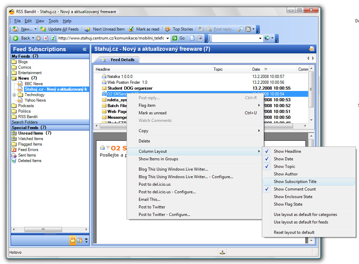Click the New feed toolbar icon
This screenshot has width=359, height=264.
(x=15, y=29)
